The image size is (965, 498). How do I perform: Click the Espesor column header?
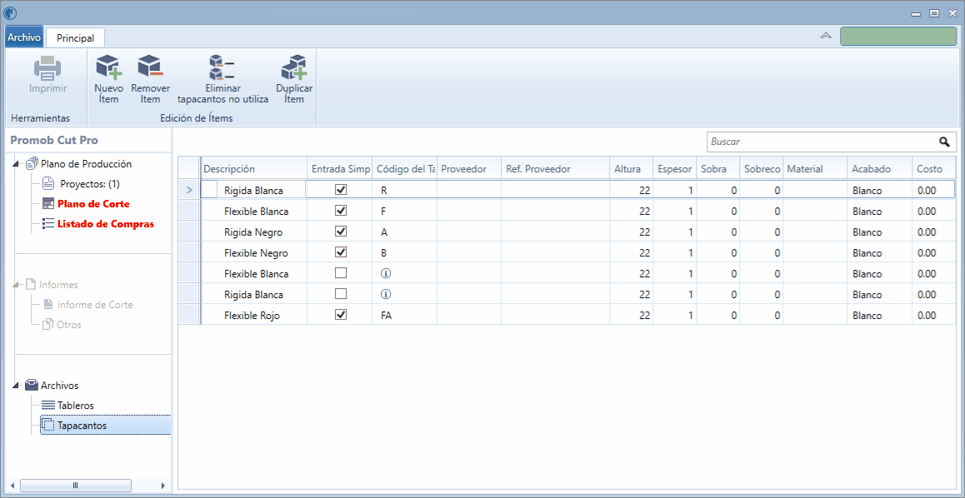coord(674,168)
